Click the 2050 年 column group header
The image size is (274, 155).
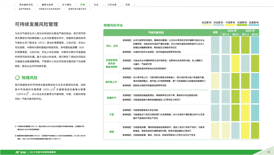point(250,31)
